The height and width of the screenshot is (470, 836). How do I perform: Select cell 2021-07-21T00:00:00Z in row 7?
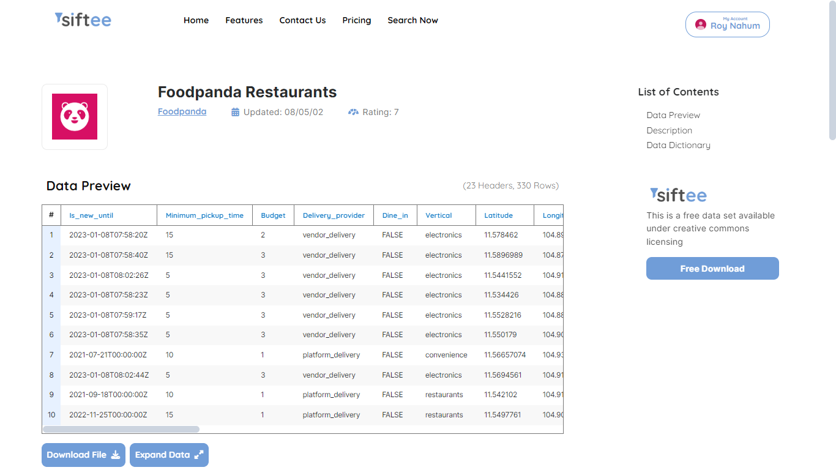[108, 355]
